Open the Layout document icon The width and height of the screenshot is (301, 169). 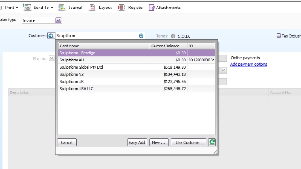[x=92, y=8]
